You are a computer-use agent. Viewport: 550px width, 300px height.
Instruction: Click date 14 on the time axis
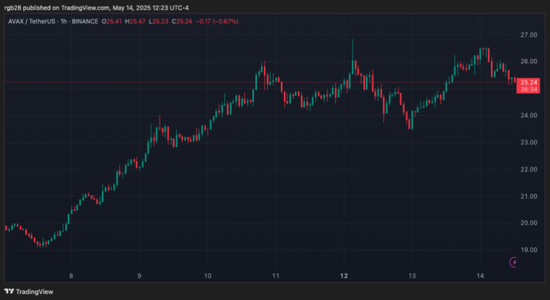[x=480, y=276]
